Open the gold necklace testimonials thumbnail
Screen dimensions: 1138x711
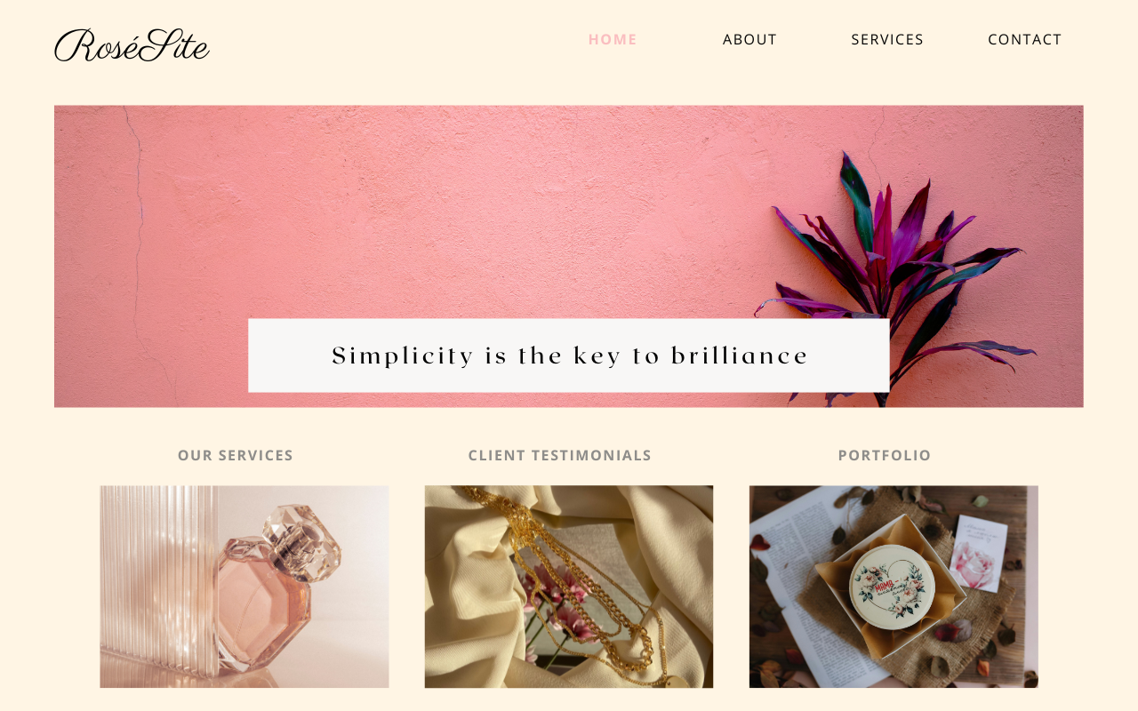tap(569, 587)
